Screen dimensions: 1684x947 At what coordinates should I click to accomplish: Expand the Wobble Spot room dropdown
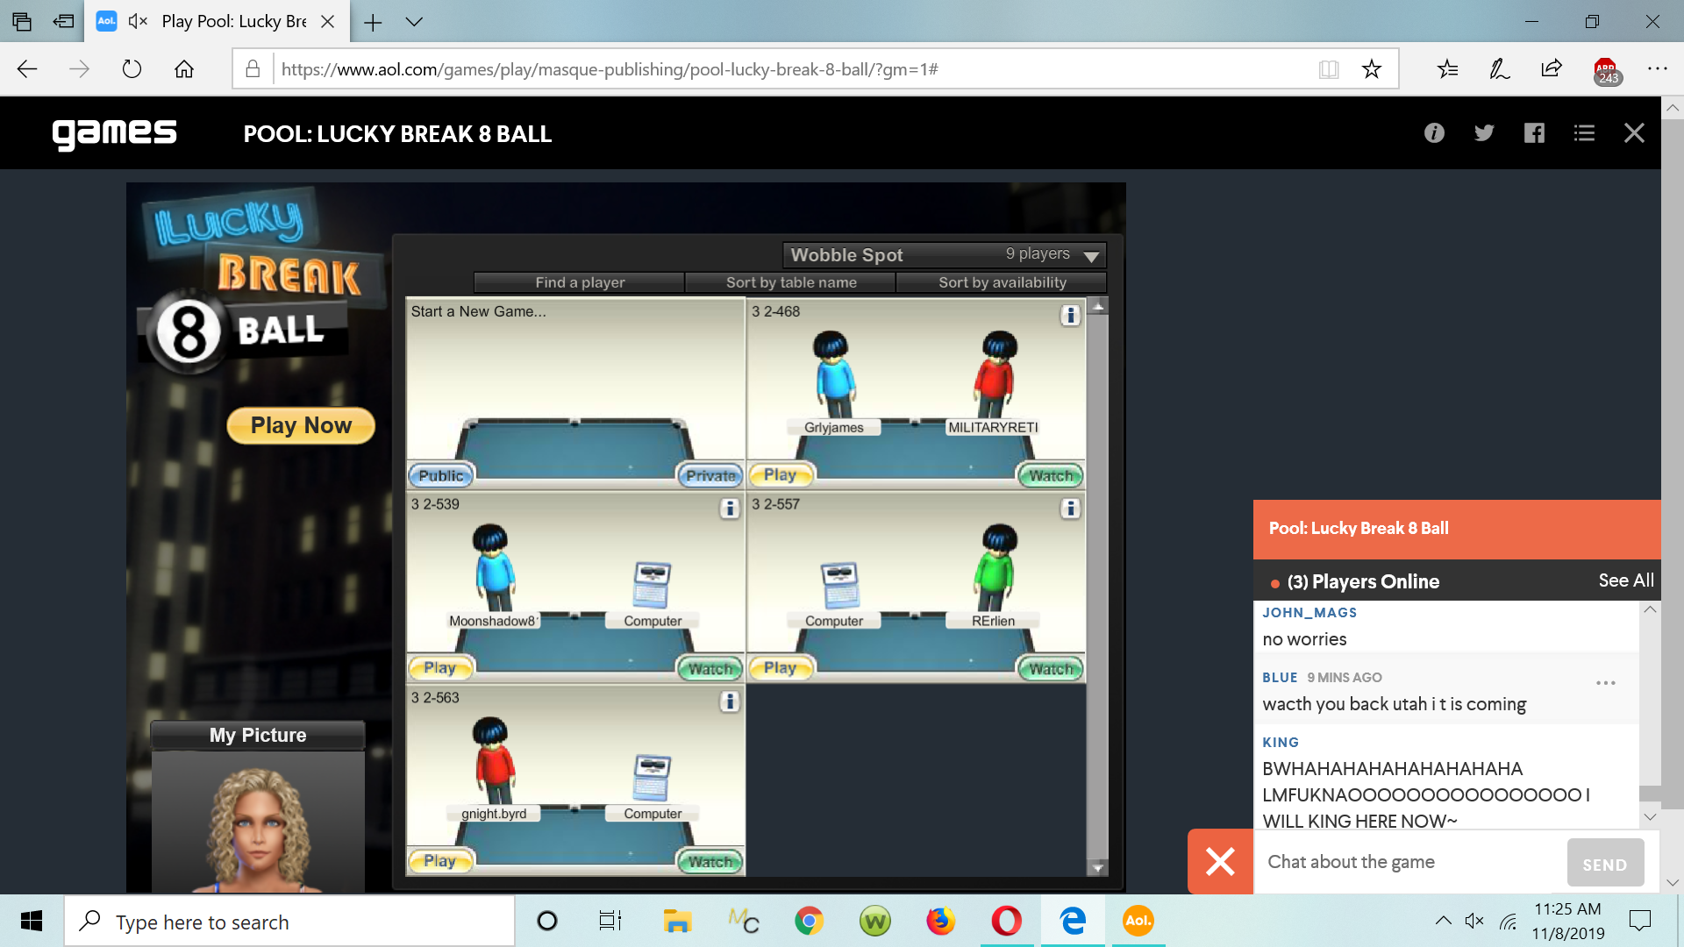point(1091,256)
